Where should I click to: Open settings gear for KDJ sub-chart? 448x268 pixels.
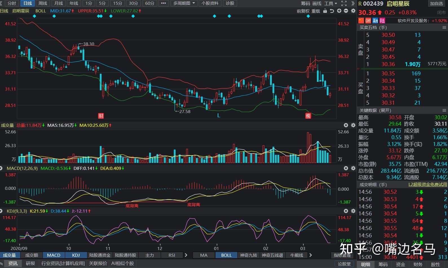click(353, 211)
